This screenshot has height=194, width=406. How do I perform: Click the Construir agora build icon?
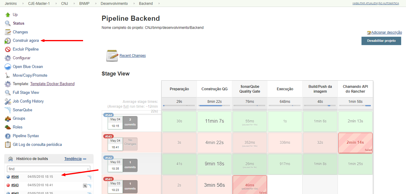[x=8, y=41]
